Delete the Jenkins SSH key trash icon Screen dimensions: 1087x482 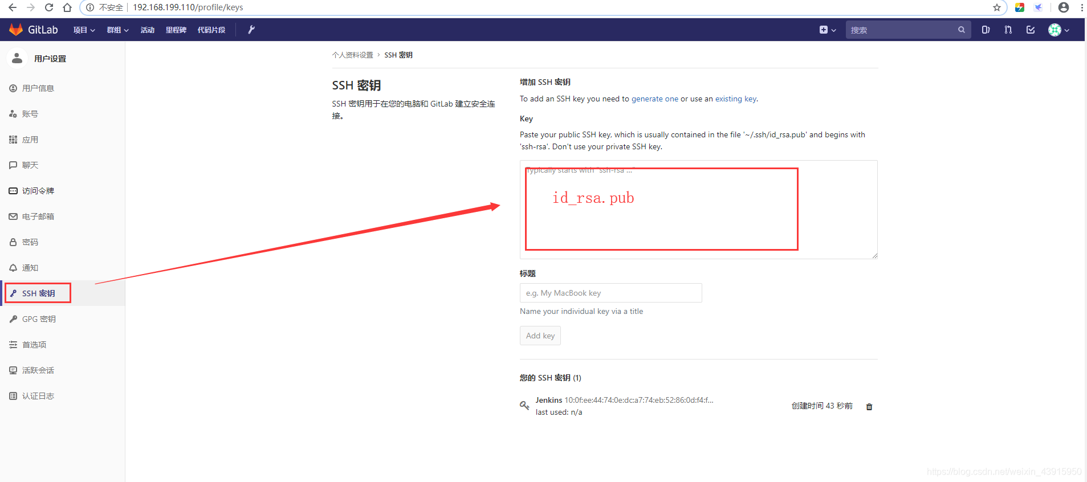[869, 407]
